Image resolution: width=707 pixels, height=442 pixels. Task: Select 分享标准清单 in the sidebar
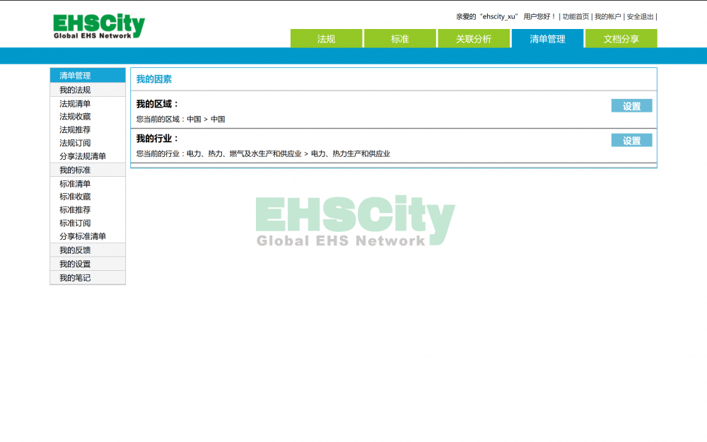pos(83,236)
